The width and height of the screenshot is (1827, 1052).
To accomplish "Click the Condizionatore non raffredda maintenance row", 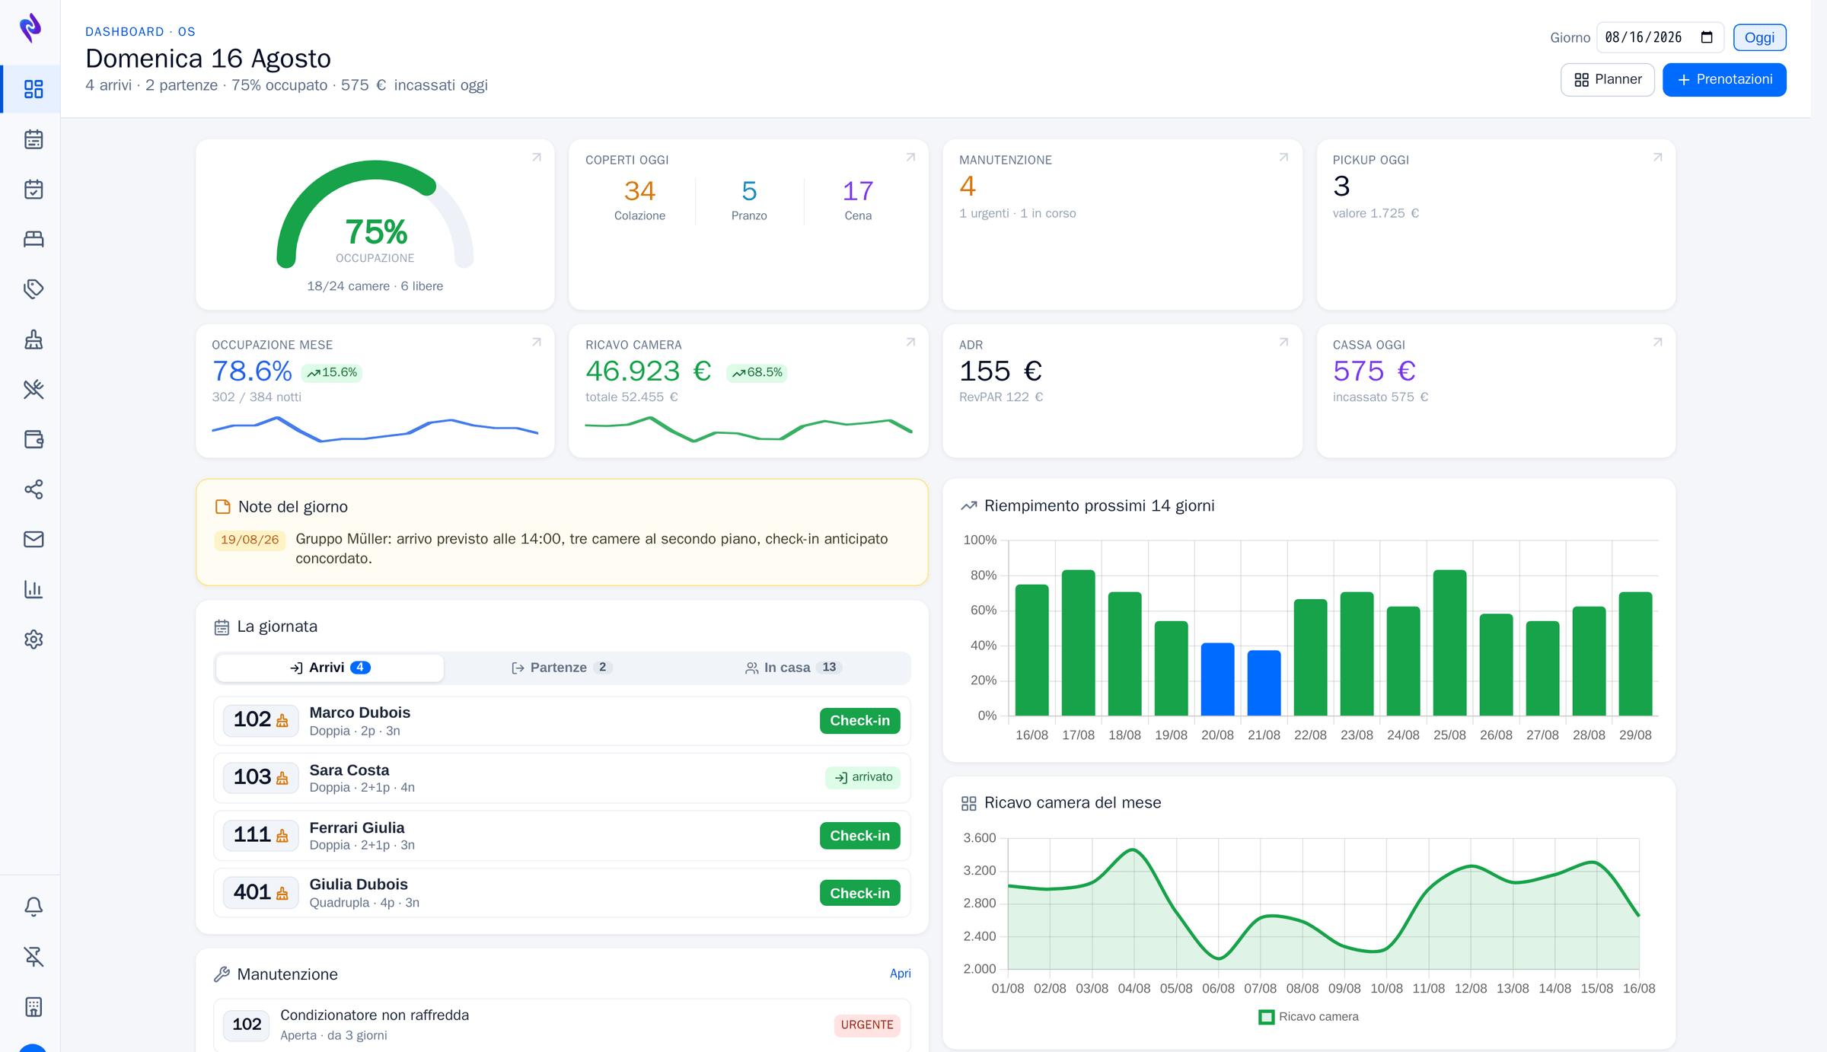I will point(562,1025).
